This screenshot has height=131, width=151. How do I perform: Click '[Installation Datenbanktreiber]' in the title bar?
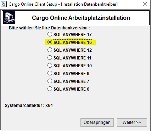tap(89, 4)
